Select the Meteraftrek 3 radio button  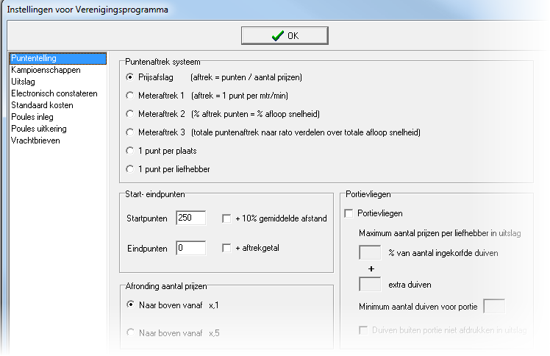coord(130,132)
